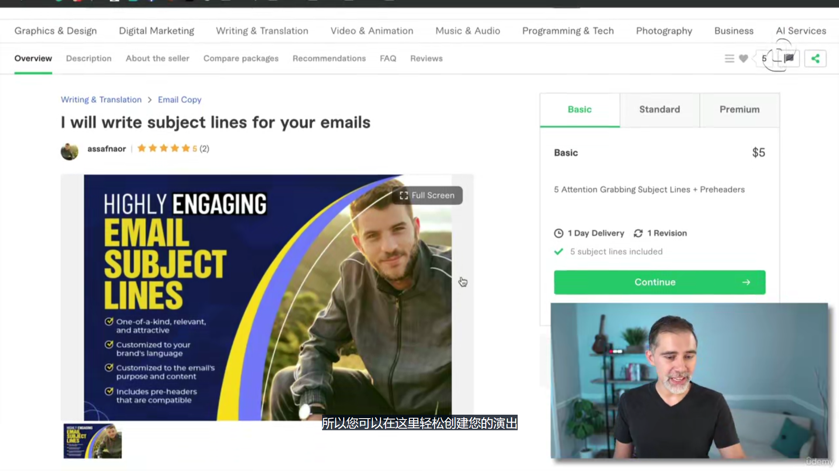Screen dimensions: 839x471
Task: Open the list menu icon beside heart
Action: (729, 58)
